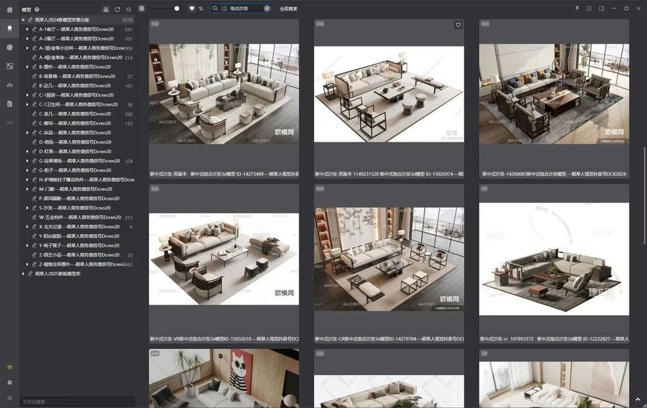Click the sort order arrows icon
Screen dimensions: 647x408
(201, 9)
